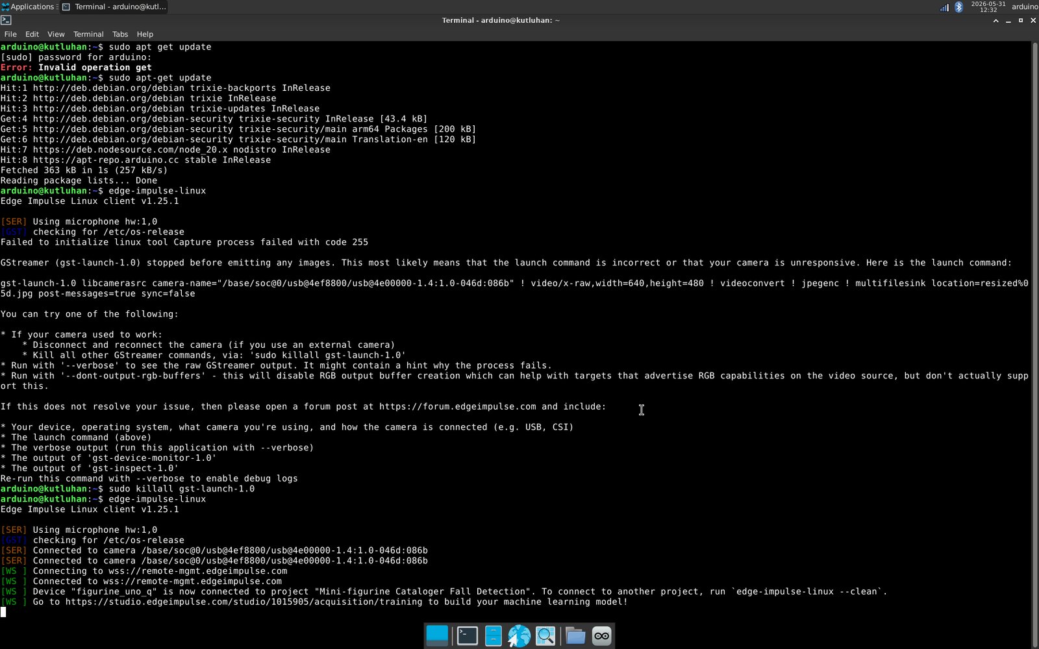
Task: Click 'sudo killall gst-launch-1.0' prompt command
Action: [x=182, y=489]
